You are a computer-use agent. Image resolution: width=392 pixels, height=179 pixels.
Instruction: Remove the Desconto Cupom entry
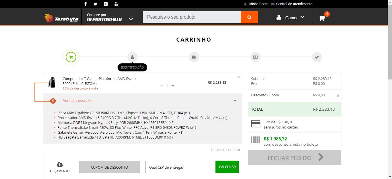[338, 96]
